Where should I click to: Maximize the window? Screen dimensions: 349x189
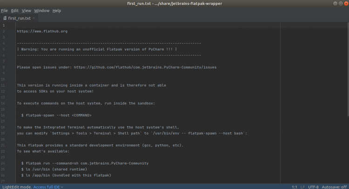coord(341,3)
